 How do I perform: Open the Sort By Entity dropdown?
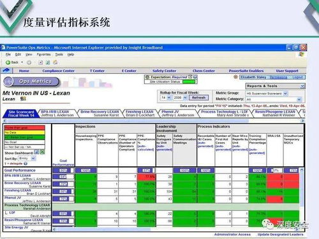point(33,159)
